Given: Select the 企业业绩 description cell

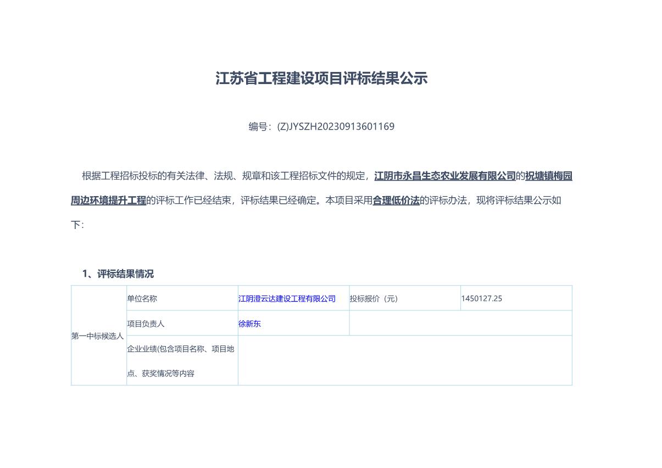Looking at the screenshot, I should coord(182,360).
